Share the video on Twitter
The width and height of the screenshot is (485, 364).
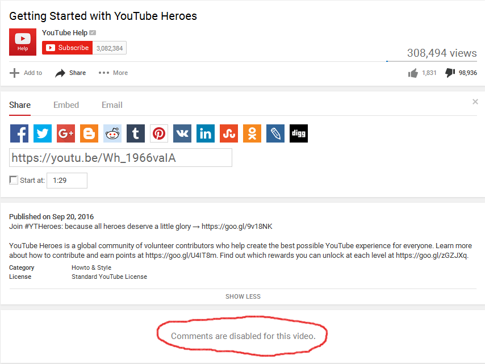[x=43, y=133]
